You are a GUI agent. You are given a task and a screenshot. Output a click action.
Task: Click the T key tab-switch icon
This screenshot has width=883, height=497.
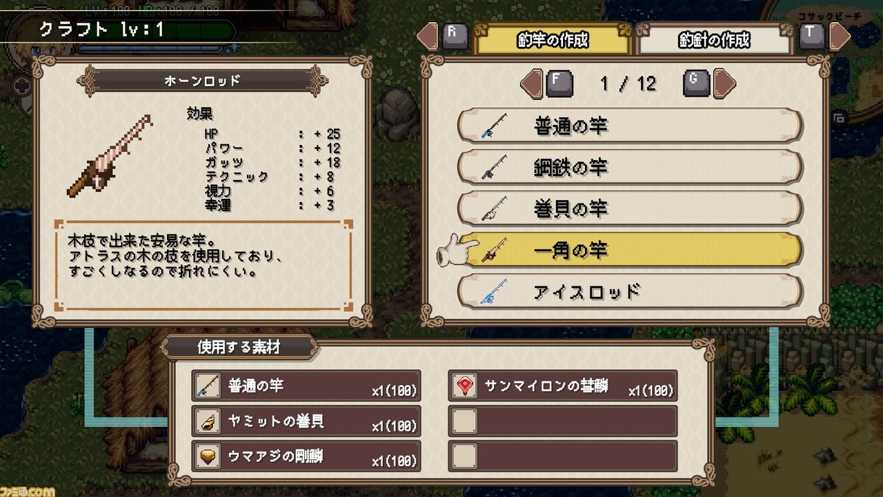(x=813, y=35)
